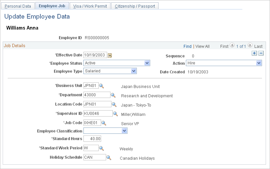
Task: Delete the current Job Details row
Action: coord(261,53)
